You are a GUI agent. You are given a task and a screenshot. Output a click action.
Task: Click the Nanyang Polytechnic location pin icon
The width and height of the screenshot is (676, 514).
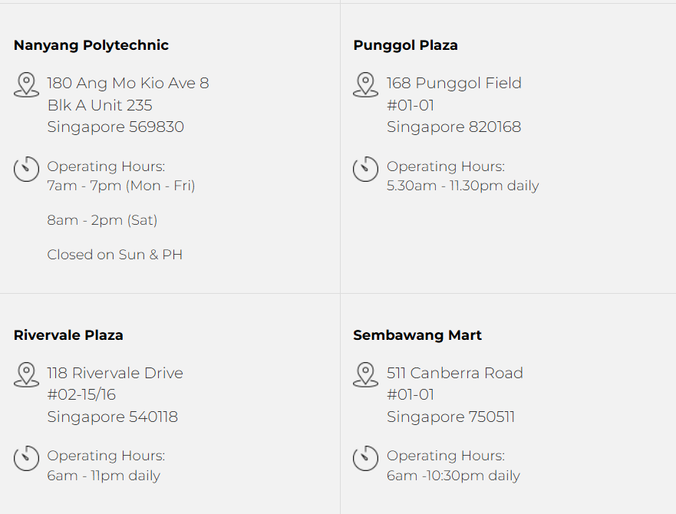pos(26,84)
